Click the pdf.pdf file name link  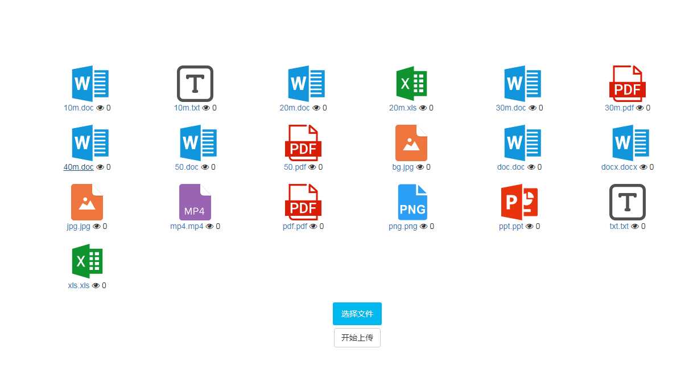click(295, 226)
